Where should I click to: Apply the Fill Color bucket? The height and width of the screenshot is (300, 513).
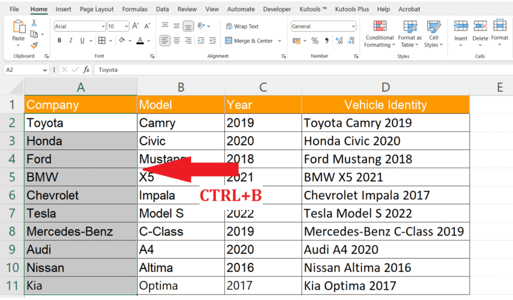pyautogui.click(x=122, y=40)
